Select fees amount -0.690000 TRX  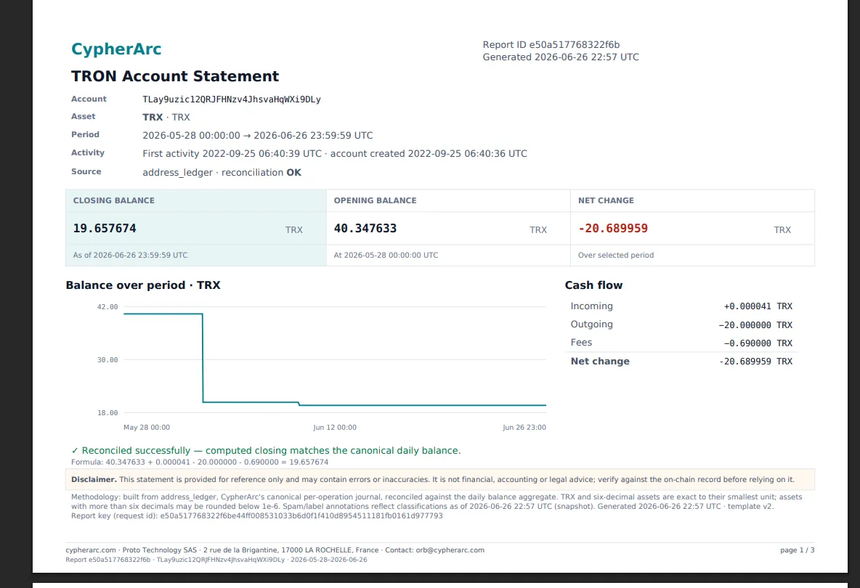point(758,343)
